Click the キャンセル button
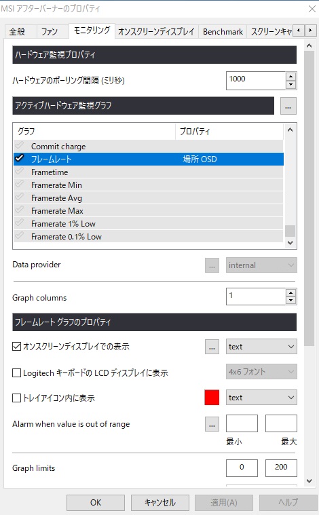 pos(160,503)
